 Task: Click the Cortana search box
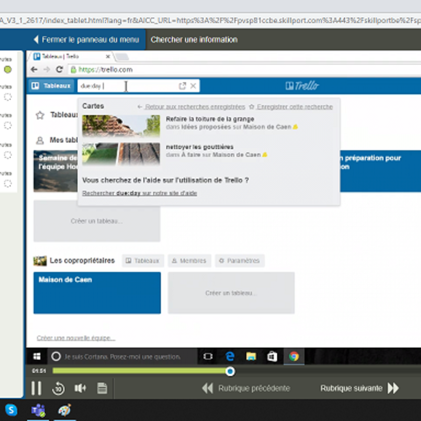122,357
